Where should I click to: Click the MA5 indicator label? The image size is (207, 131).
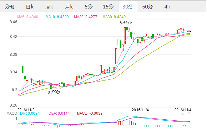pos(28,17)
